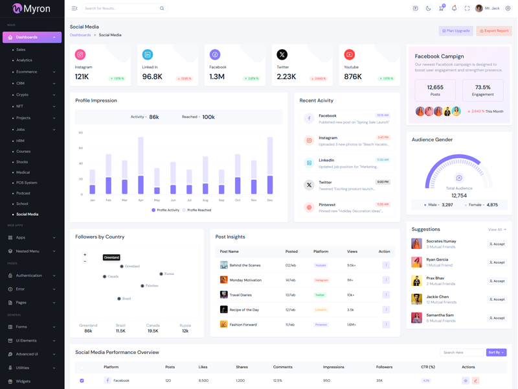Screen dimensions: 518x389
Task: Open the shopping cart icon
Action: [x=441, y=8]
